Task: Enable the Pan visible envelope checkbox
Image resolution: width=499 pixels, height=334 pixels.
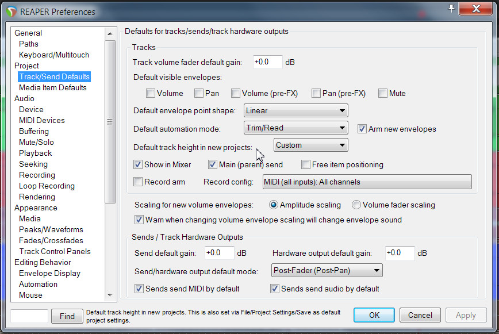Action: [199, 93]
